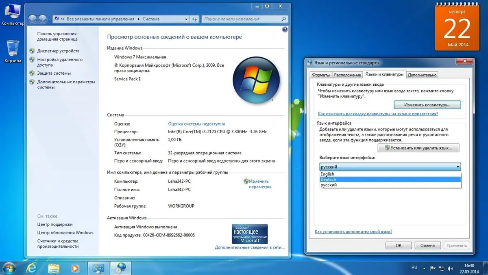Open 'Как установить дополнительный язык?' link
Screen dimensions: 488x275
(x=353, y=232)
